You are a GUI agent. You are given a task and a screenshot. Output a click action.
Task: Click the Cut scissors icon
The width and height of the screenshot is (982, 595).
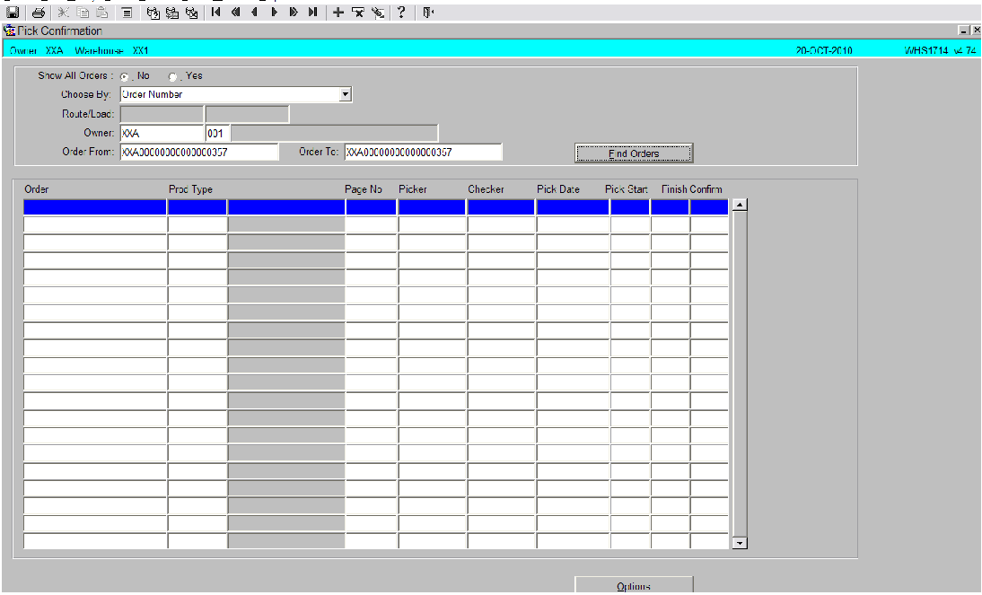coord(63,13)
